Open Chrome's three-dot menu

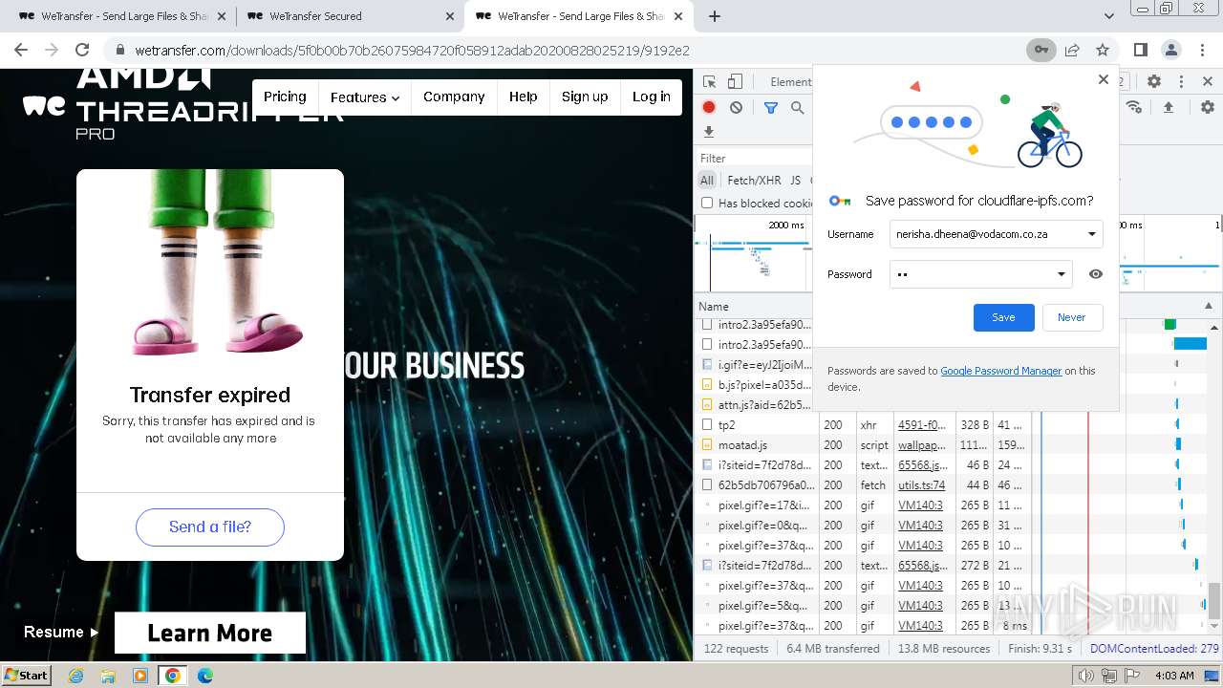point(1202,50)
